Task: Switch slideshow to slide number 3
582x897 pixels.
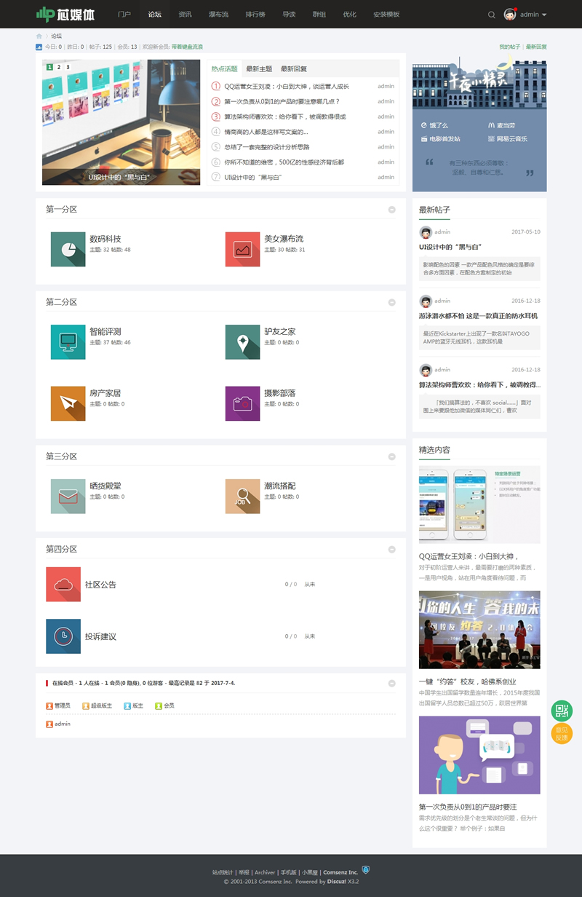Action: coord(68,67)
